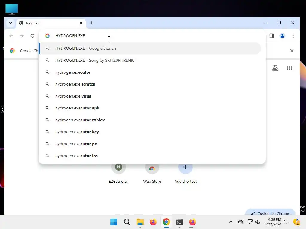Close the New Tab tab
The image size is (306, 229).
(x=81, y=23)
